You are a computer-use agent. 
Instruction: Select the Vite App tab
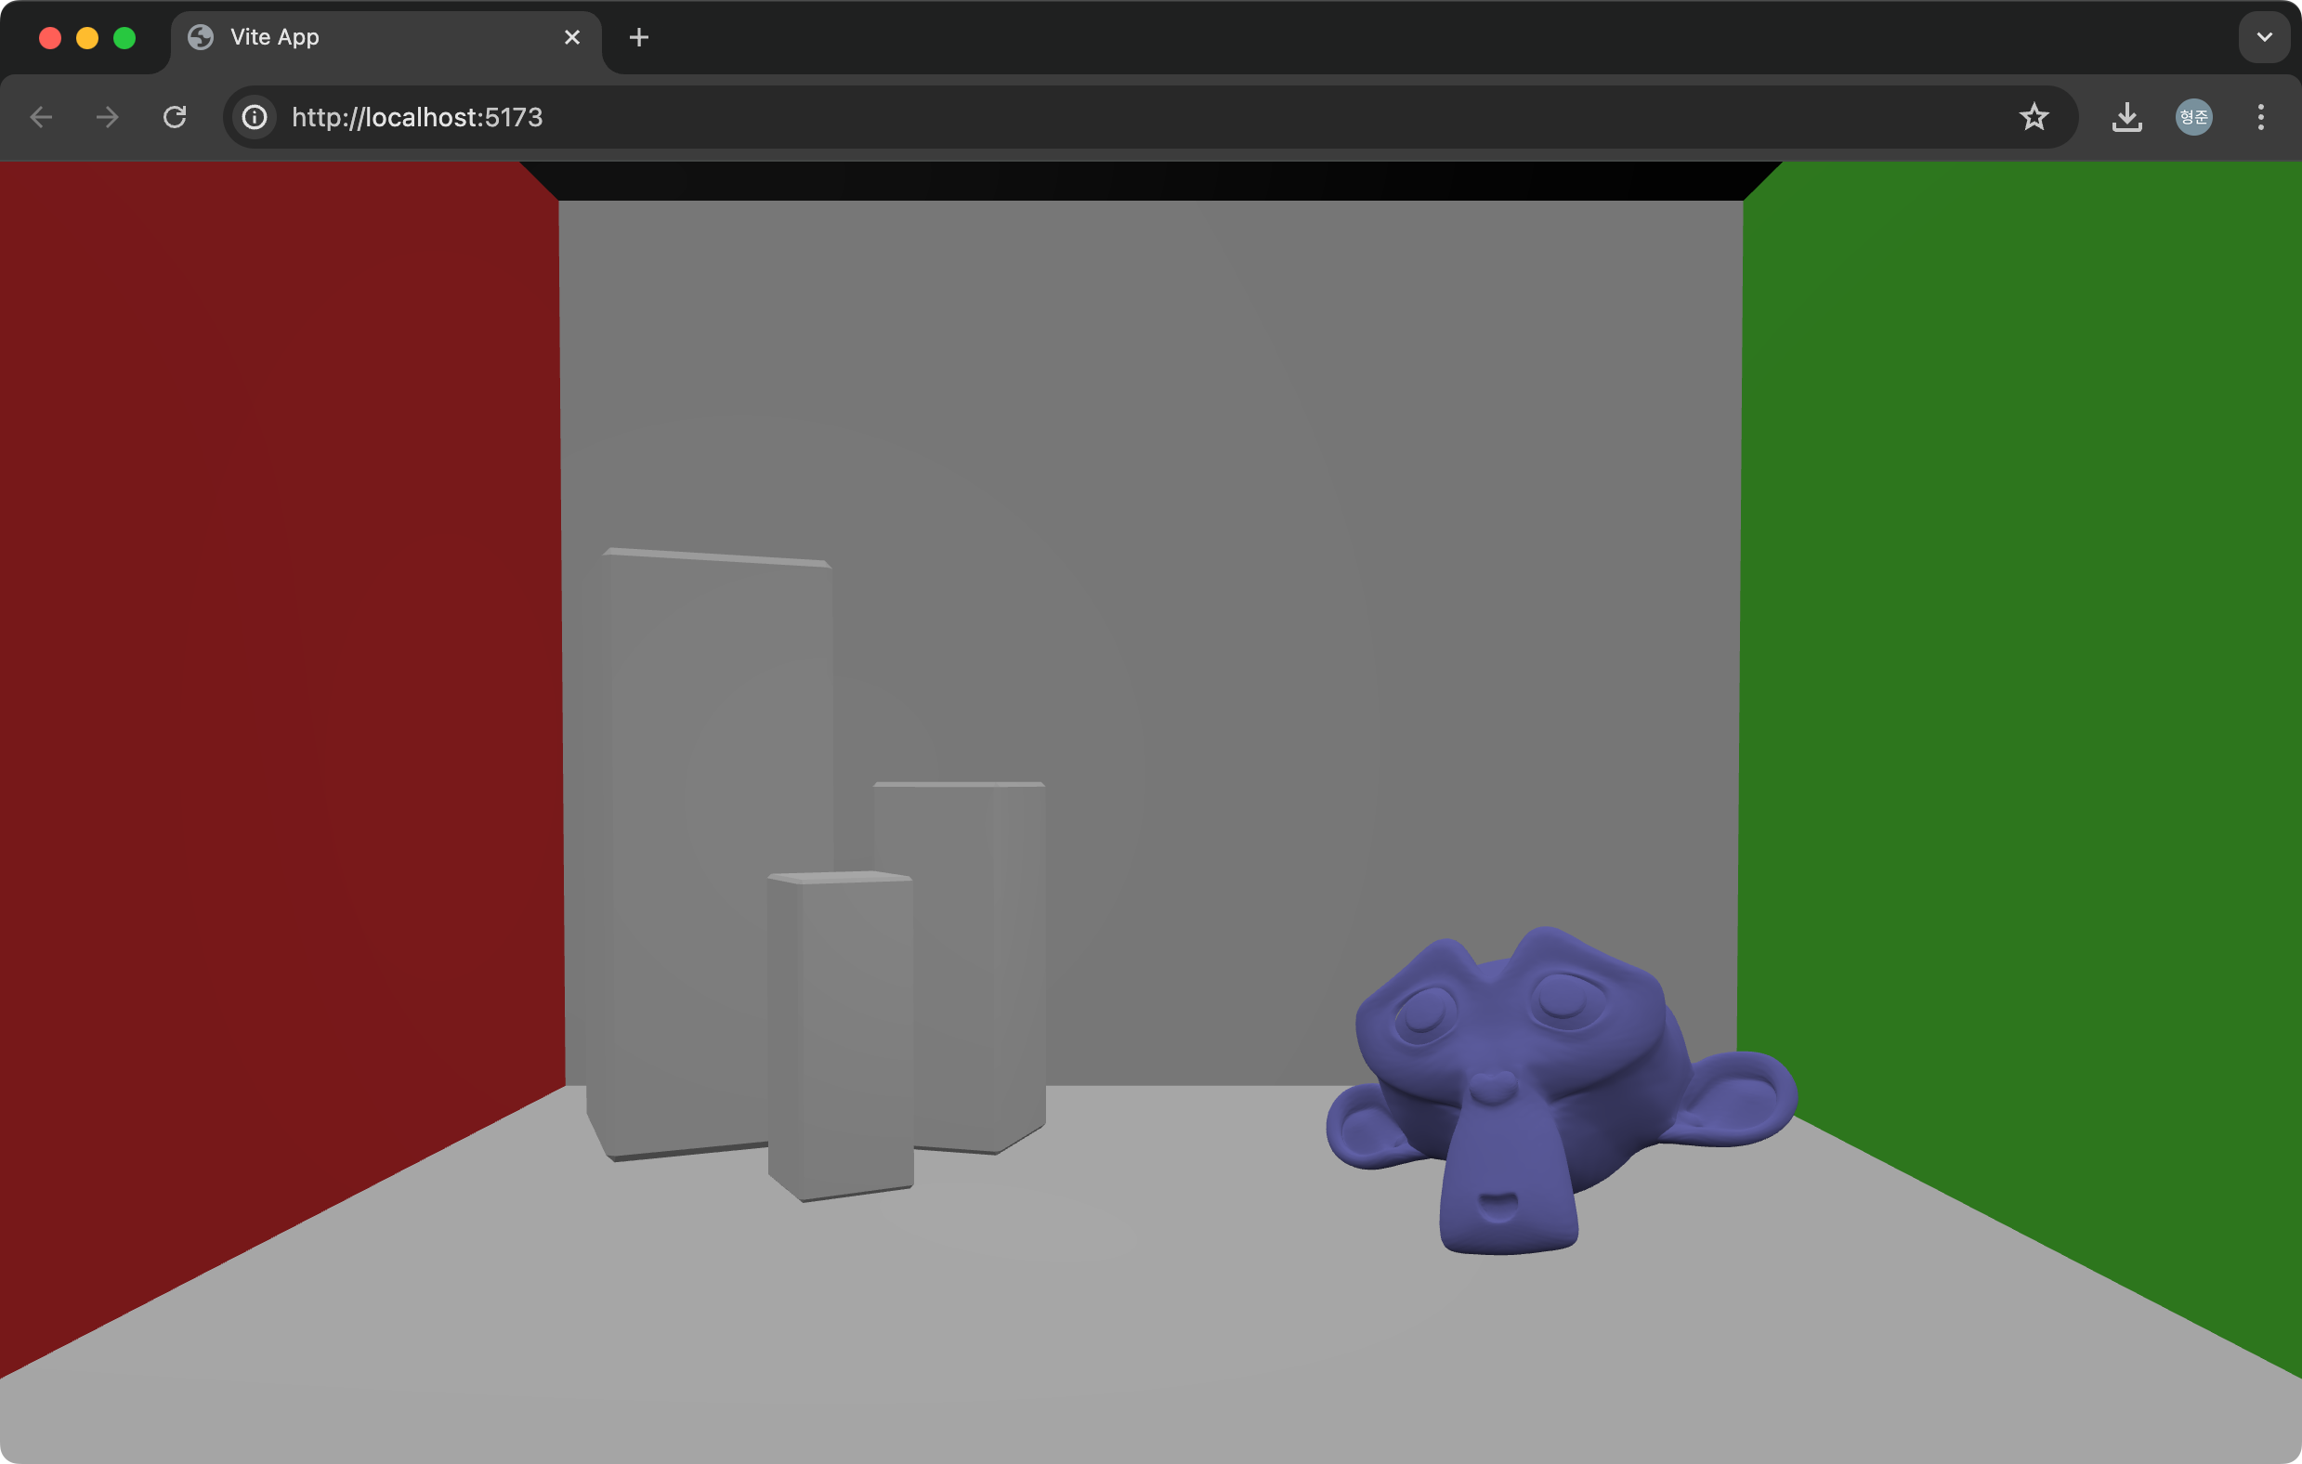[x=386, y=38]
